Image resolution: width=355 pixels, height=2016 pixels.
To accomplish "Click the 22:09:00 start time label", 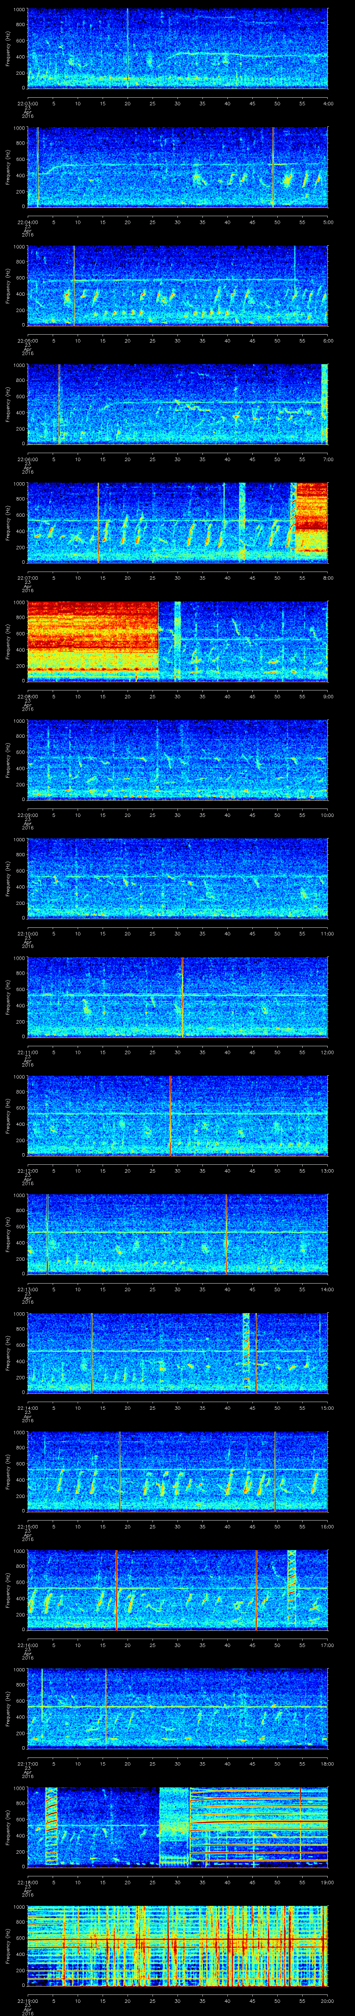I will tap(27, 816).
